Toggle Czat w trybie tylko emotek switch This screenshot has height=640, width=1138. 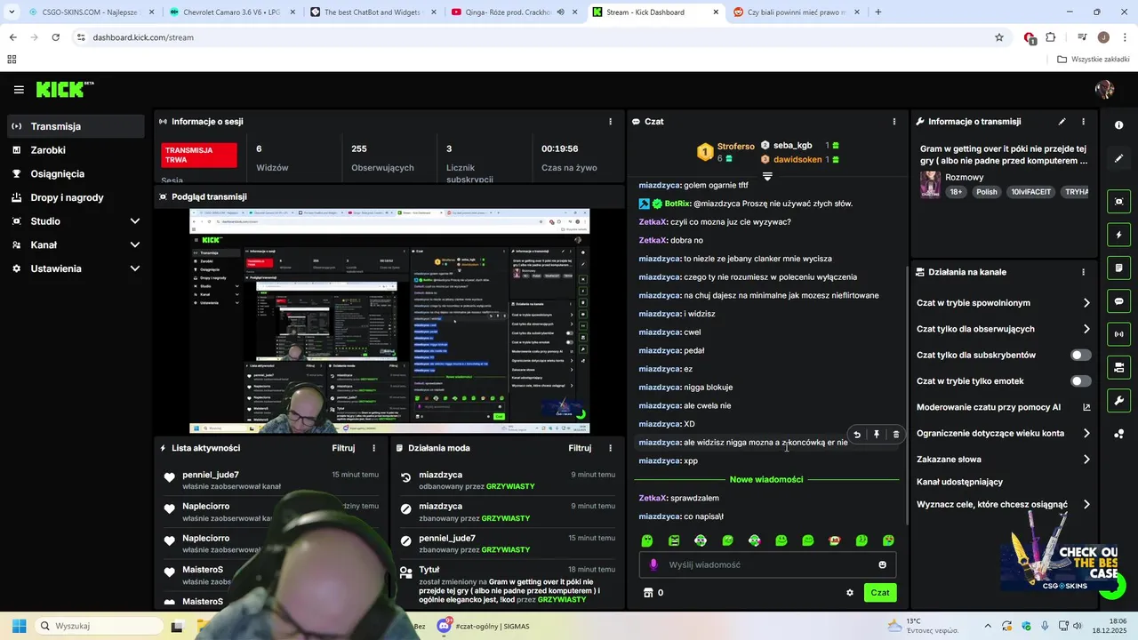pos(1080,381)
